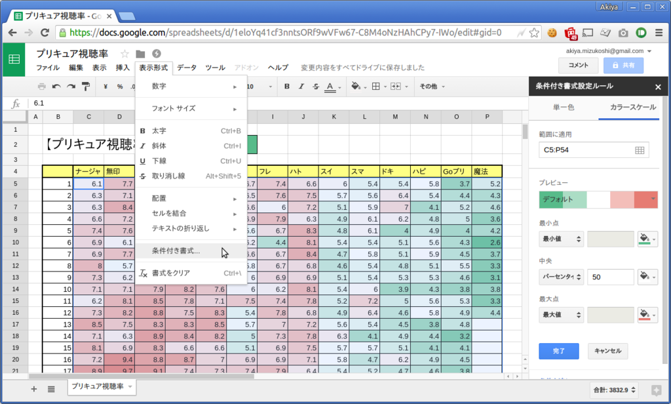The width and height of the screenshot is (671, 404).
Task: Toggle strikethrough in the toolbar
Action: (x=316, y=86)
